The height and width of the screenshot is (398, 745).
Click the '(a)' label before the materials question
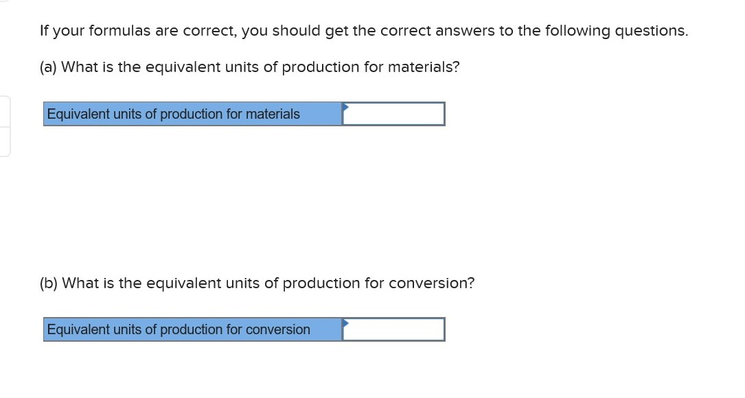pos(48,67)
